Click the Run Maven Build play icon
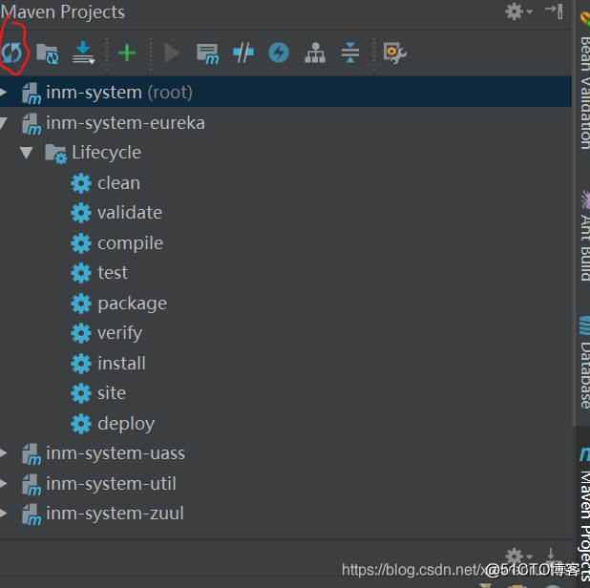This screenshot has height=588, width=590. (172, 53)
